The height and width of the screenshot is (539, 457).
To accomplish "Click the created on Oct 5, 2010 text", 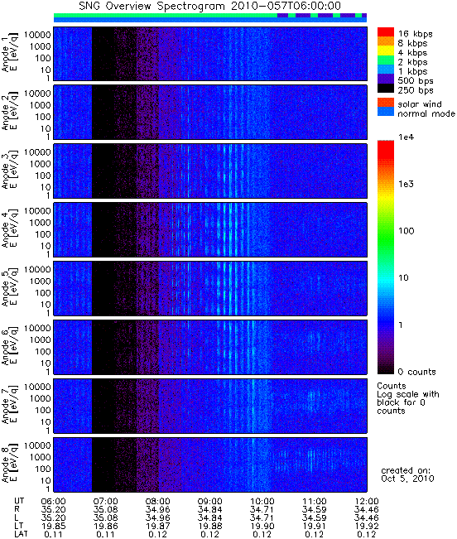I will pos(407,474).
